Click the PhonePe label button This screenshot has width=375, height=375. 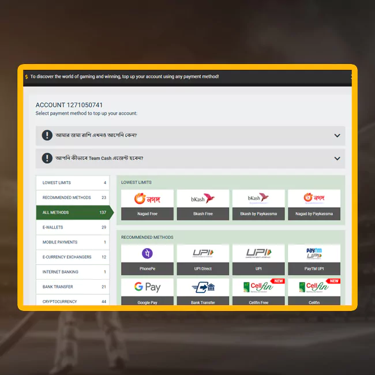[x=147, y=269]
